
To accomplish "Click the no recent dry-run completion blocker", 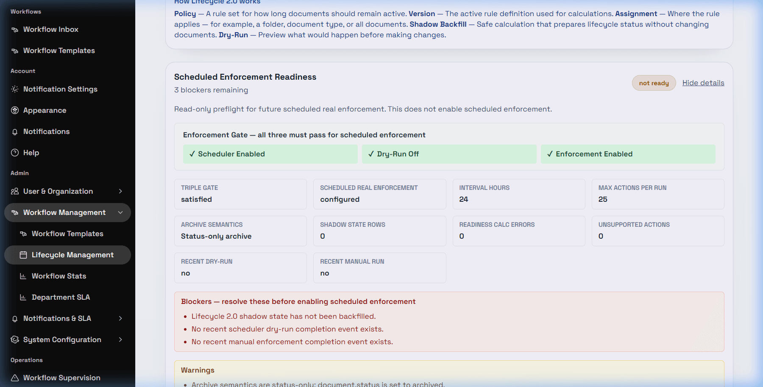I will (287, 329).
